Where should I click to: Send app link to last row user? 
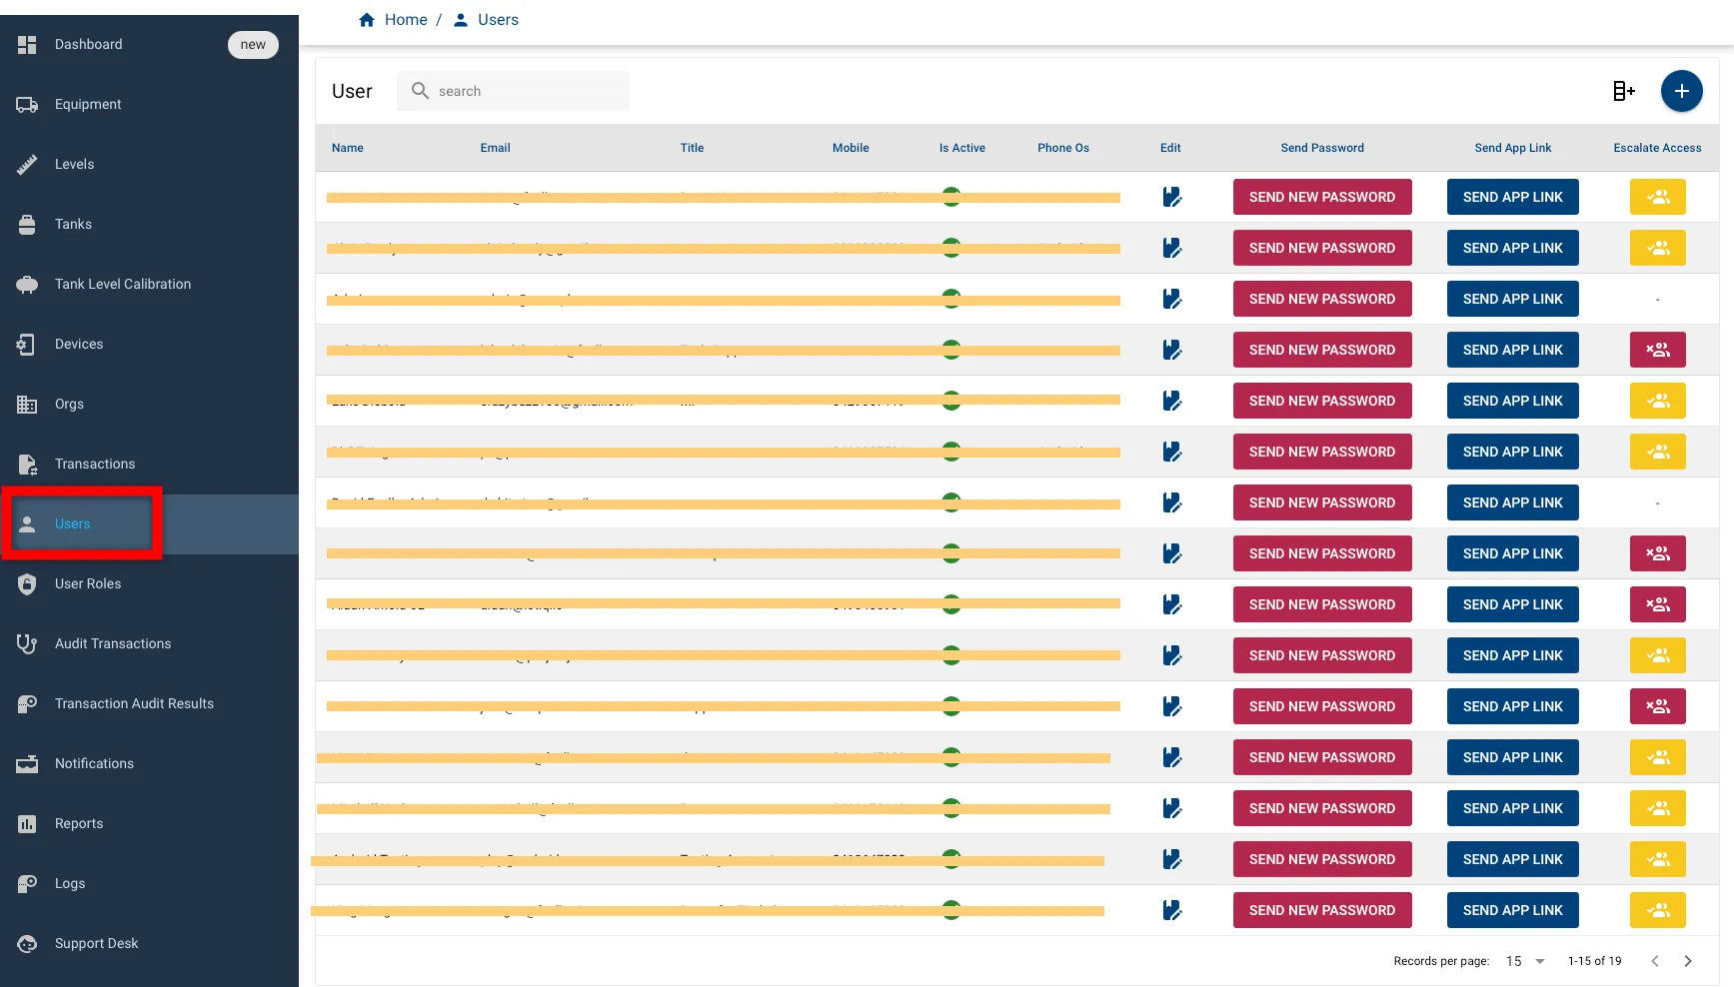pyautogui.click(x=1513, y=910)
